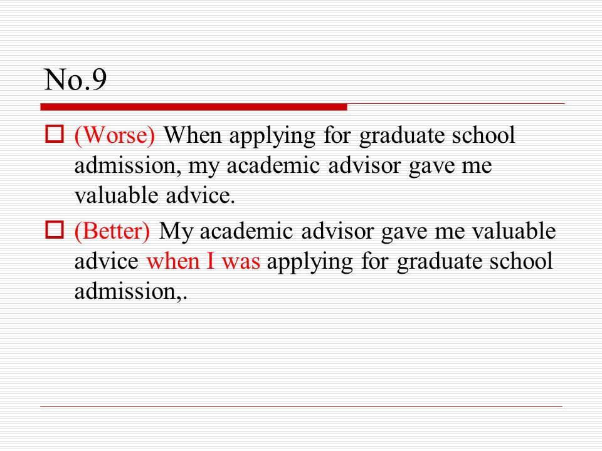Click the red (Worse) label
The image size is (602, 451).
(x=114, y=135)
